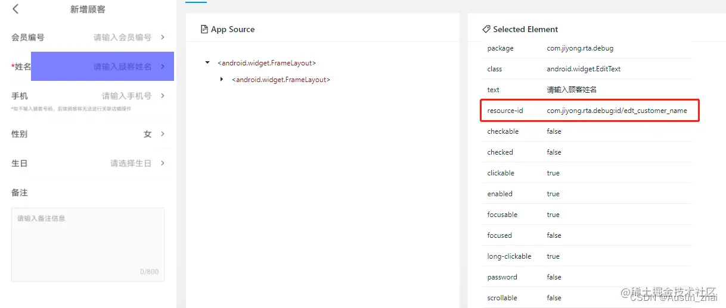Select the android.widget.EditText class value

click(584, 69)
